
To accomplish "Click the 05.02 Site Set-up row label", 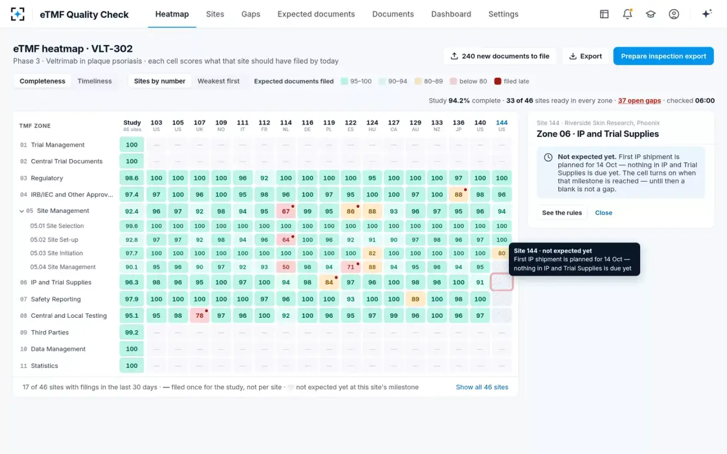I will [54, 240].
